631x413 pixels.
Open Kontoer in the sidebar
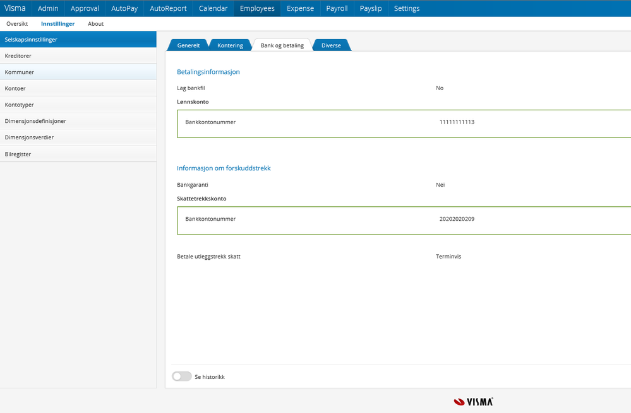[78, 88]
